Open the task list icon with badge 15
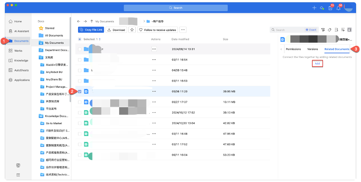 (330, 8)
